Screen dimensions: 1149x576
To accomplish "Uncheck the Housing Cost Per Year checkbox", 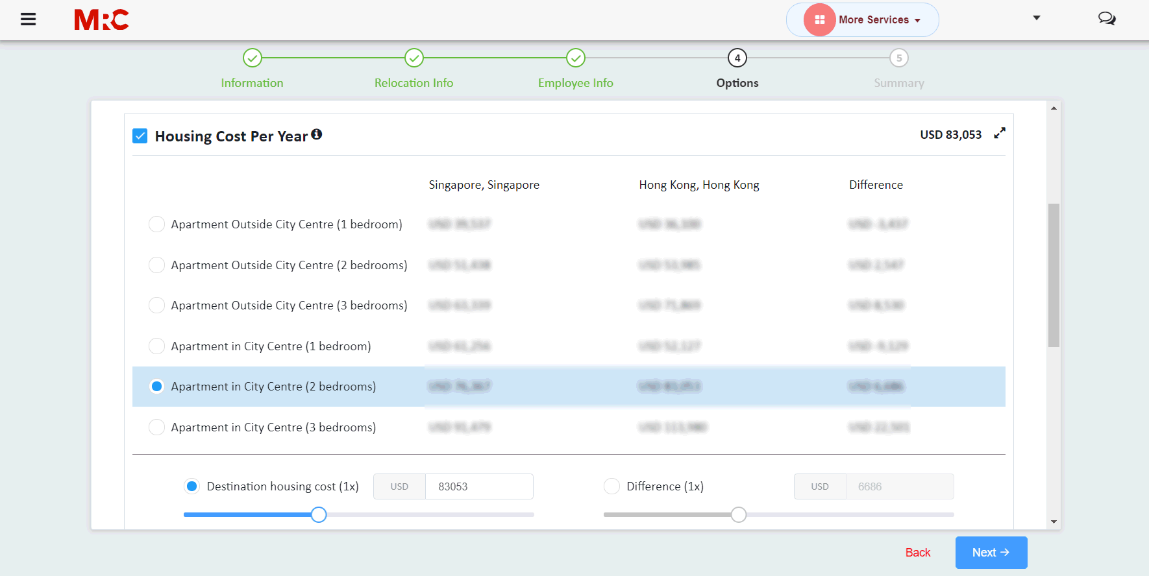I will (x=140, y=136).
